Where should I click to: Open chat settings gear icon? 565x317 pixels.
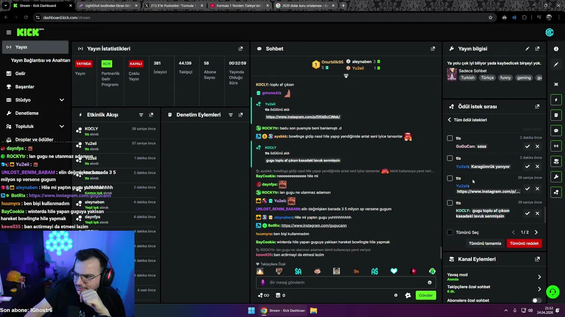pos(395,295)
